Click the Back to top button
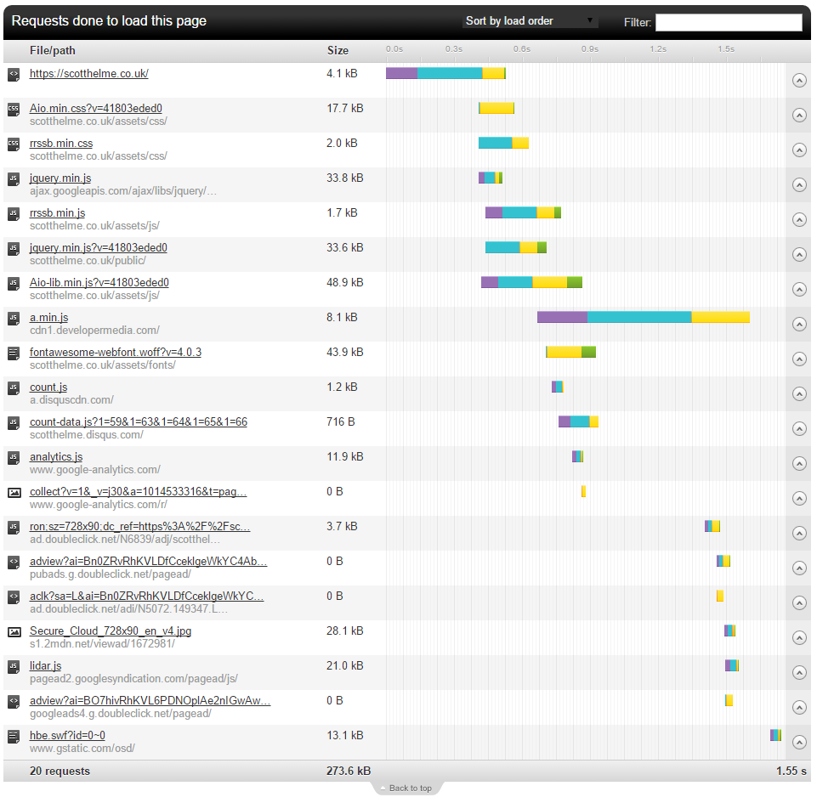Screen dimensions: 817x803 (408, 789)
